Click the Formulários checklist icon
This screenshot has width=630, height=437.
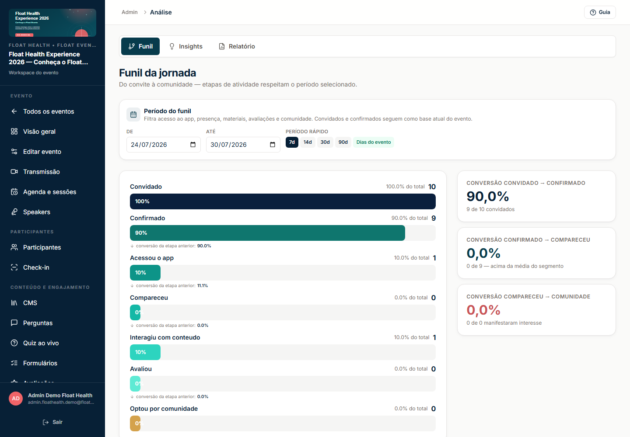tap(14, 363)
